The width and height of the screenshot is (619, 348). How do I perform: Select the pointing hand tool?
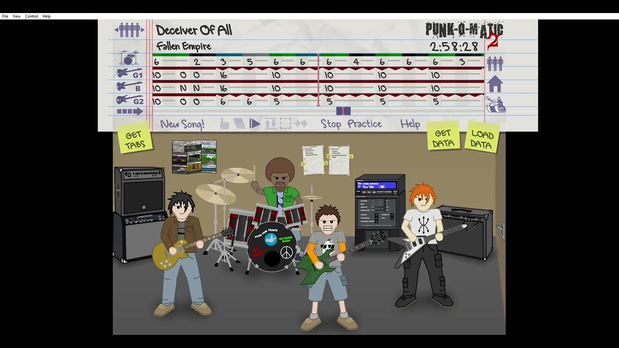pos(225,124)
